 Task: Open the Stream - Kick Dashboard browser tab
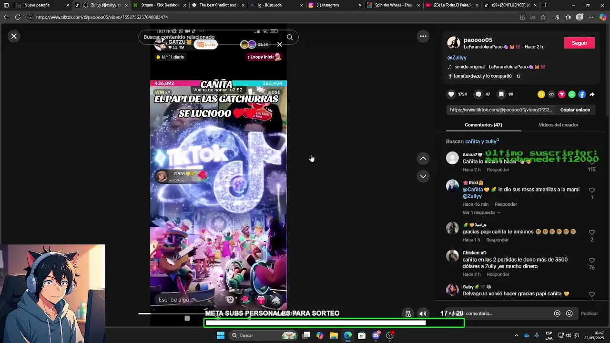point(160,5)
